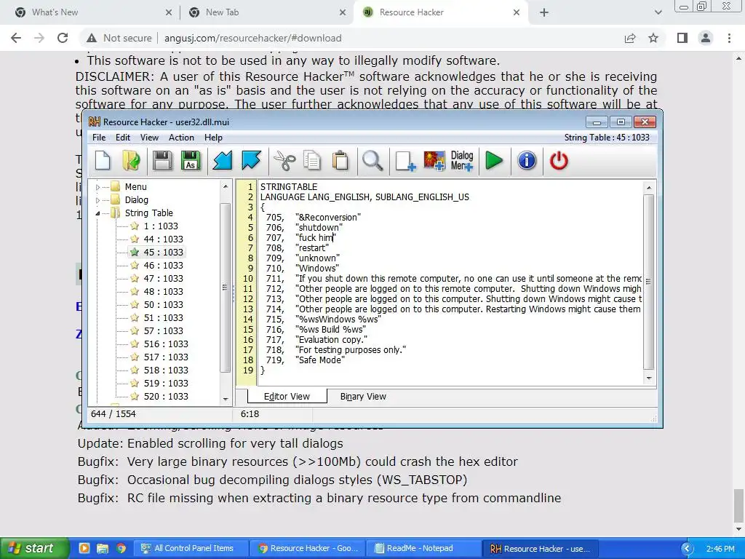
Task: Compile script with the green play icon
Action: point(494,160)
